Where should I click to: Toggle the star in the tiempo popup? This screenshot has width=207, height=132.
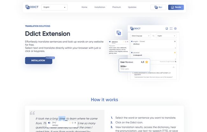pyautogui.click(x=70, y=123)
